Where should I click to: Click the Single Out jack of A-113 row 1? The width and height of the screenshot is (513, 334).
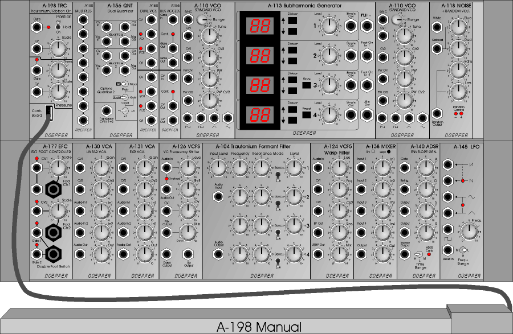351,26
